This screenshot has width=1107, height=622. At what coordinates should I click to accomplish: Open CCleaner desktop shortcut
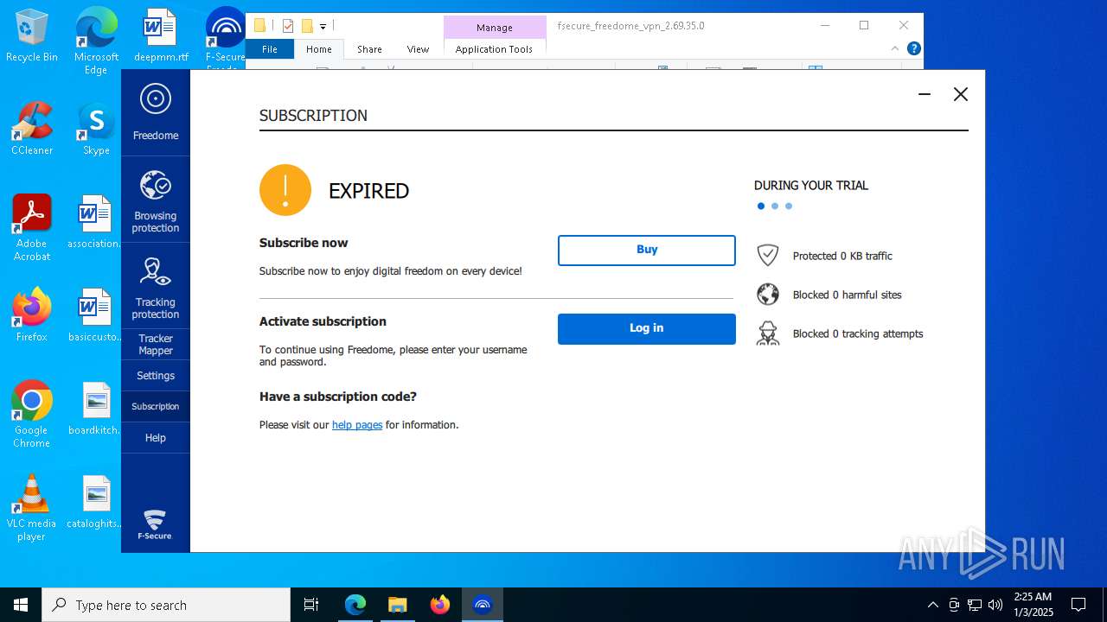[32, 129]
